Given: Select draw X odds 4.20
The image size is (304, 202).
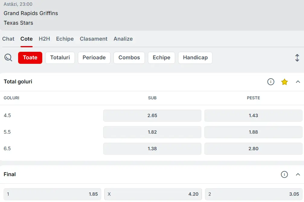Looking at the screenshot, I should click(x=153, y=194).
